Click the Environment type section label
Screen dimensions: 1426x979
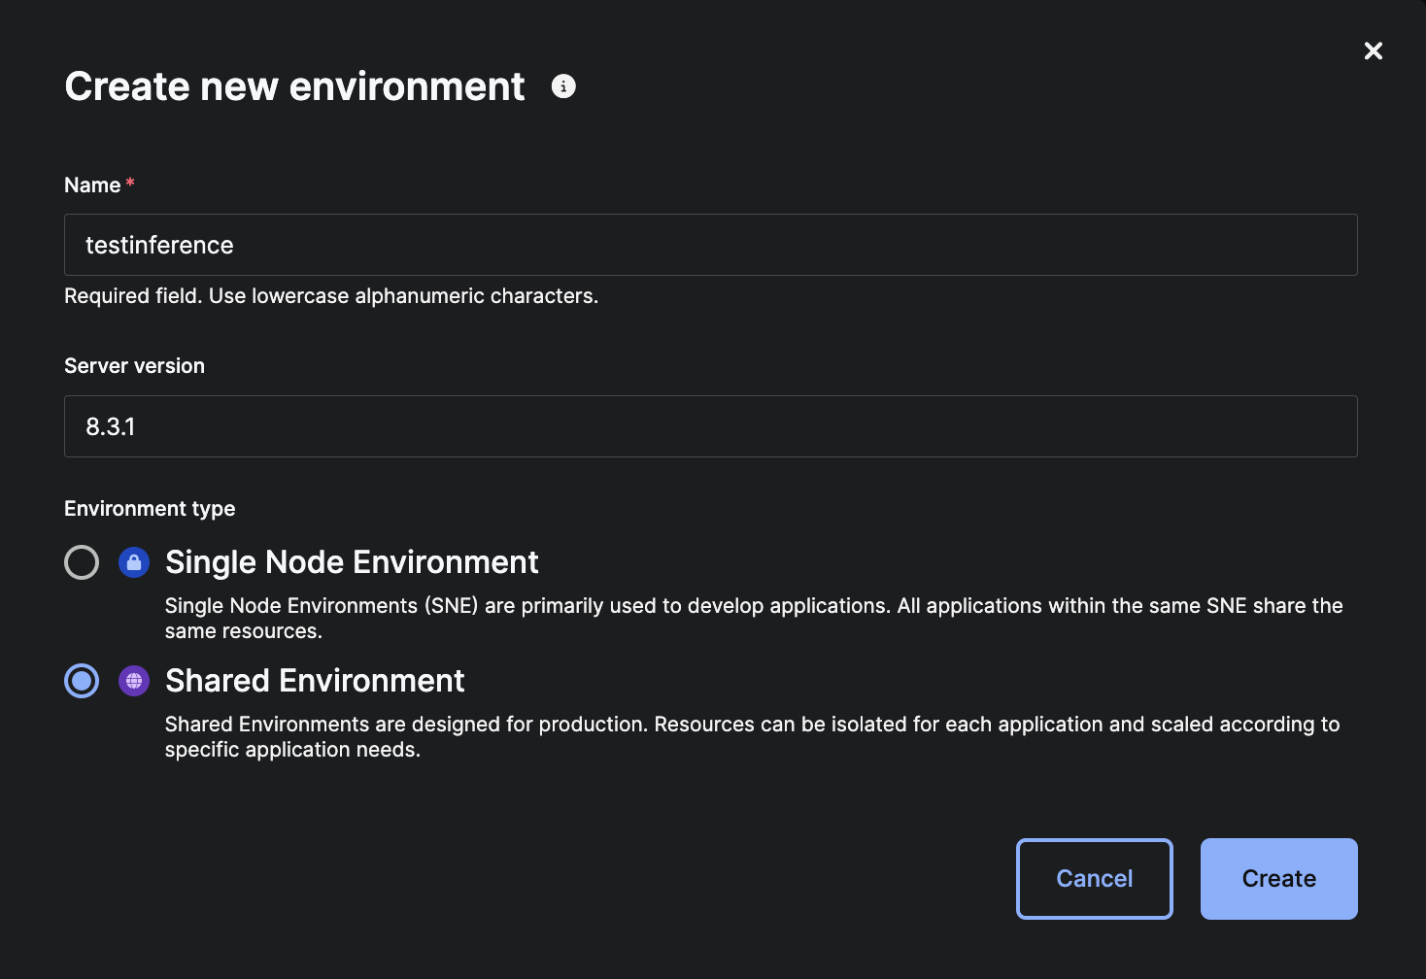tap(150, 509)
